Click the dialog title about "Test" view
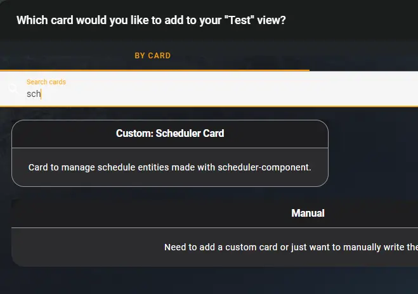 coord(151,20)
